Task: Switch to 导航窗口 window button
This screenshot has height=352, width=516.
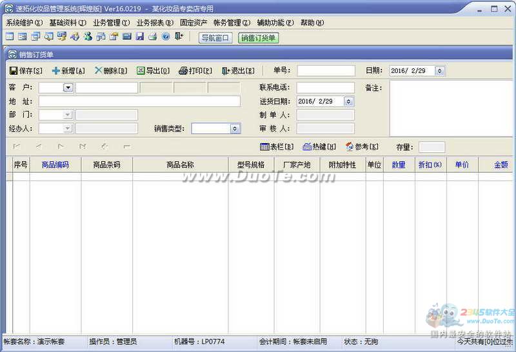Action: pyautogui.click(x=215, y=38)
